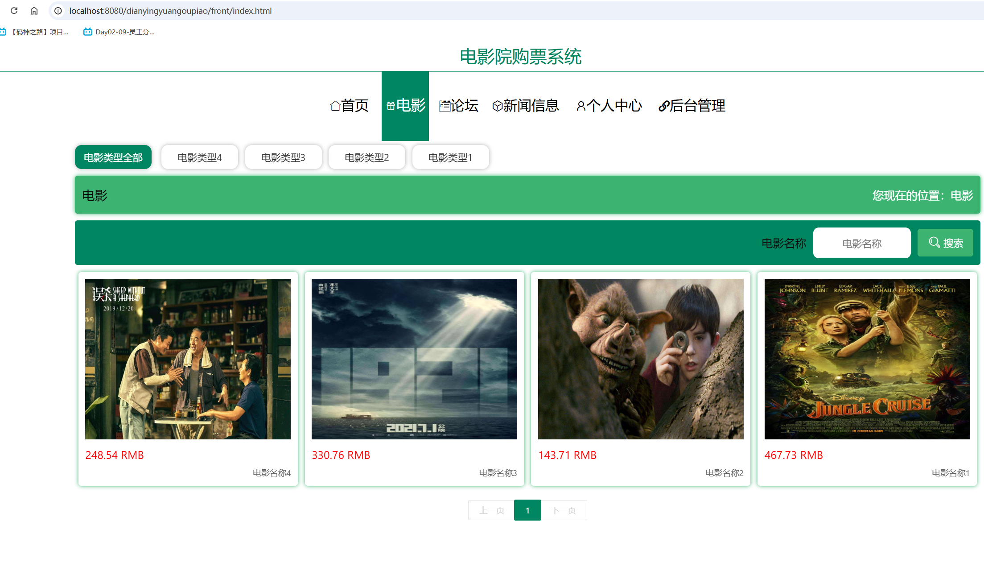Focus the 电影名称 search input field
The width and height of the screenshot is (984, 579).
(x=861, y=243)
